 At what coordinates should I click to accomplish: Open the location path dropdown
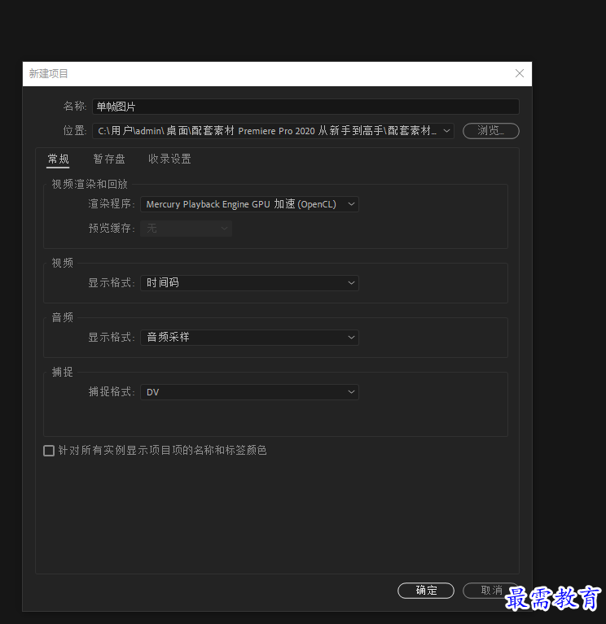point(273,131)
